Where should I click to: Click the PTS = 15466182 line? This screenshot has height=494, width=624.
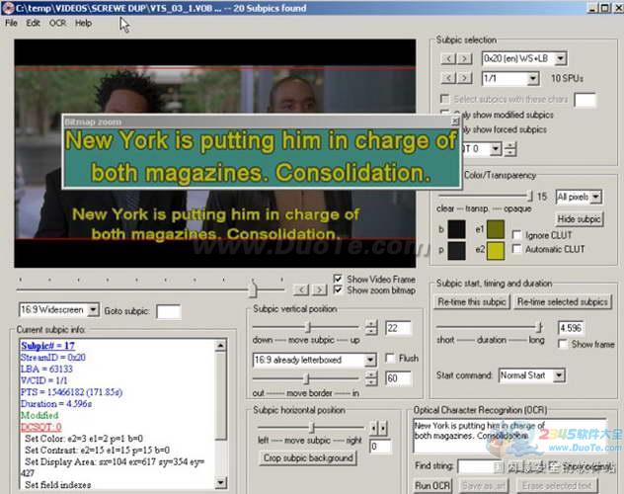point(72,392)
